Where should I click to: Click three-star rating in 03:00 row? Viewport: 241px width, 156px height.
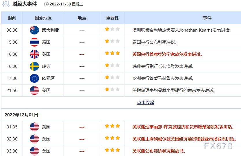point(112,150)
